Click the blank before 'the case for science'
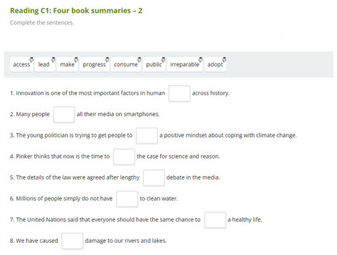Image resolution: width=337 pixels, height=255 pixels. click(x=124, y=157)
